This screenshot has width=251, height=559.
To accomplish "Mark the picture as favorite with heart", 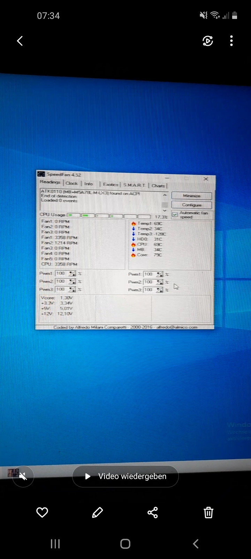I will click(42, 513).
